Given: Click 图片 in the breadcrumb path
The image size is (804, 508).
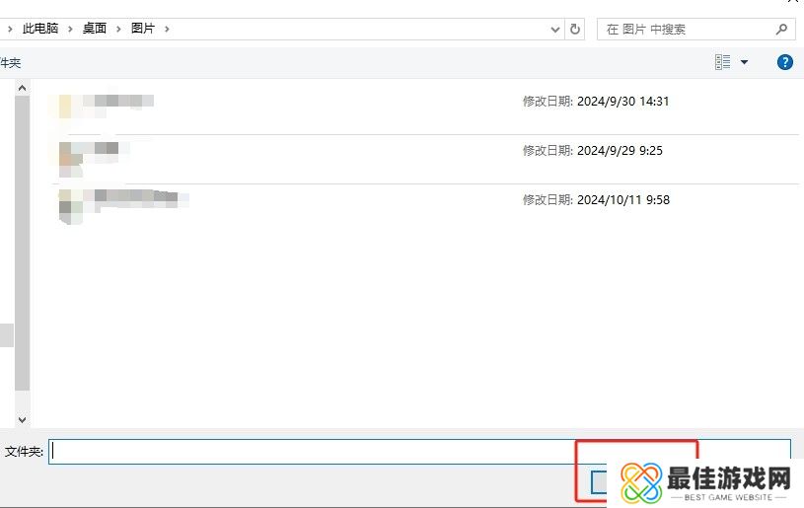Looking at the screenshot, I should (143, 29).
